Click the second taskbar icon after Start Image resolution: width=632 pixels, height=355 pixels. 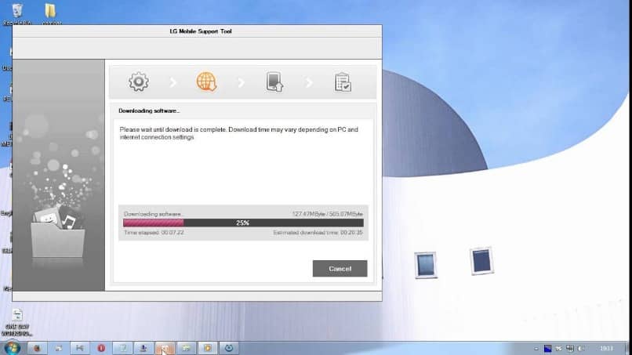(x=59, y=348)
